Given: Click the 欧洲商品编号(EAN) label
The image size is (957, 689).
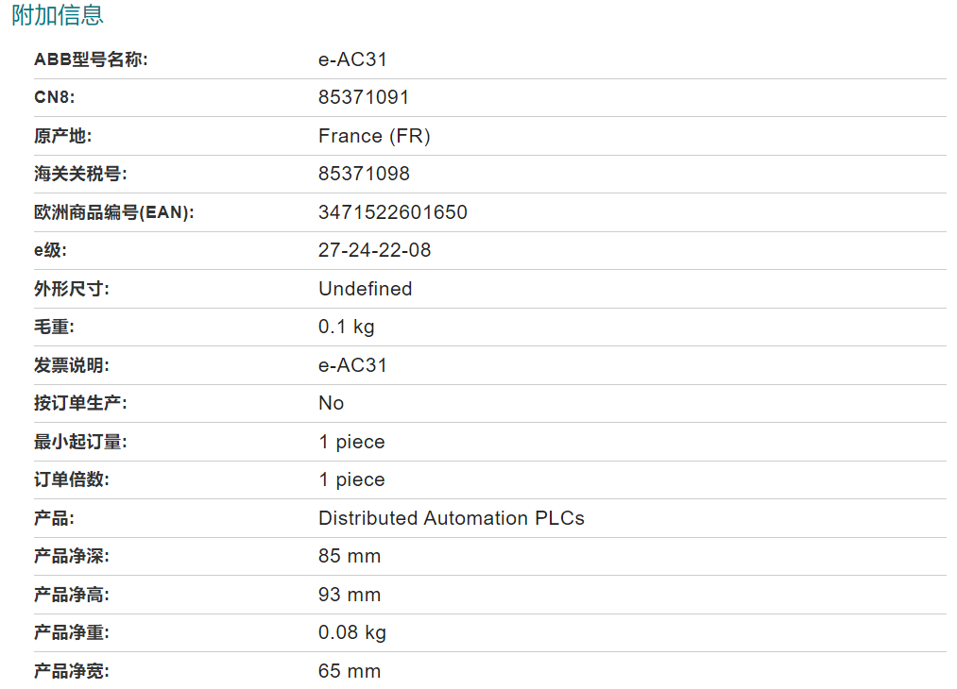Looking at the screenshot, I should [114, 212].
